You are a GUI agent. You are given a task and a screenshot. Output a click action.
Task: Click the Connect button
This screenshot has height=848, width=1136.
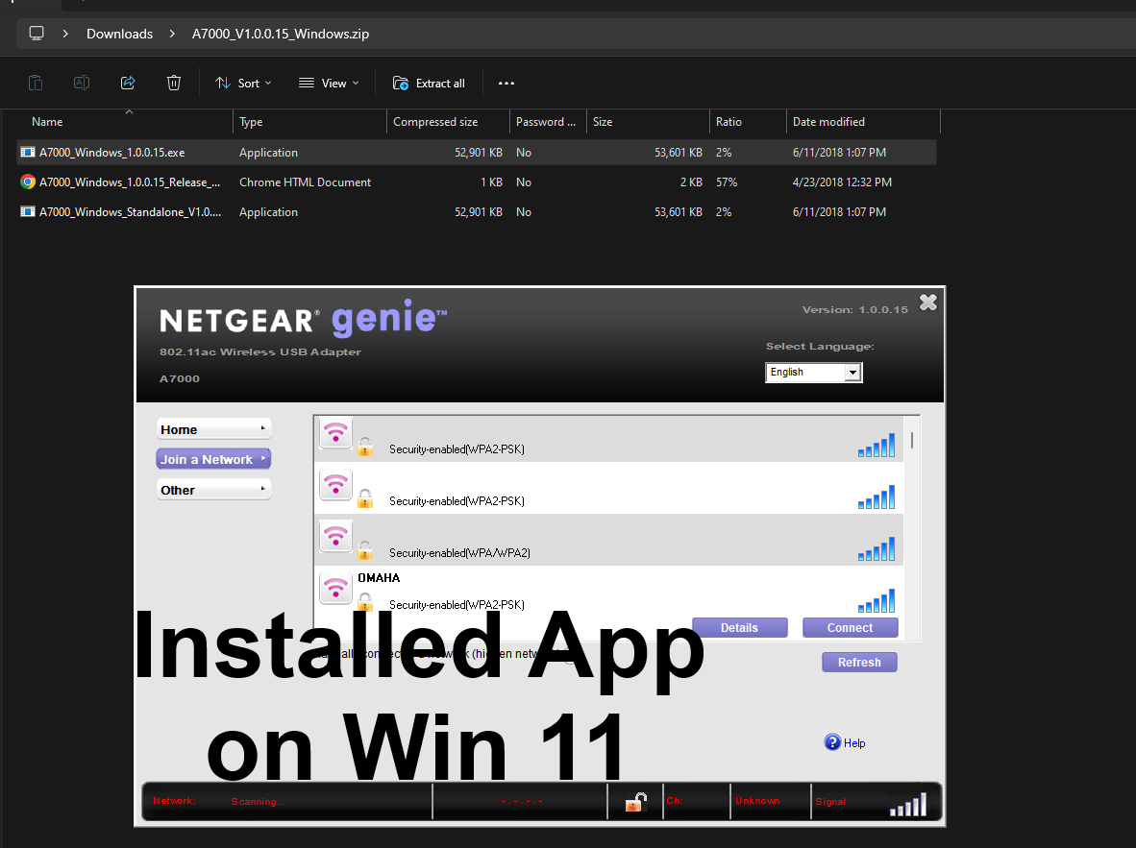pyautogui.click(x=850, y=628)
